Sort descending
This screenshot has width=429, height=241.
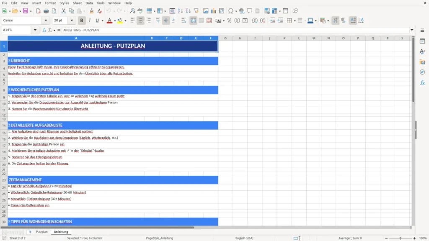pyautogui.click(x=188, y=11)
